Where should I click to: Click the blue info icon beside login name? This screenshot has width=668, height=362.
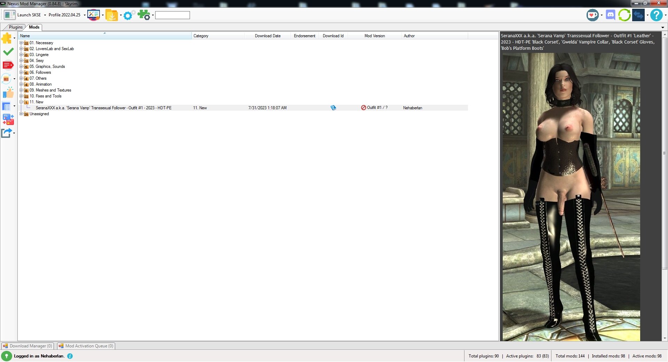(x=70, y=356)
